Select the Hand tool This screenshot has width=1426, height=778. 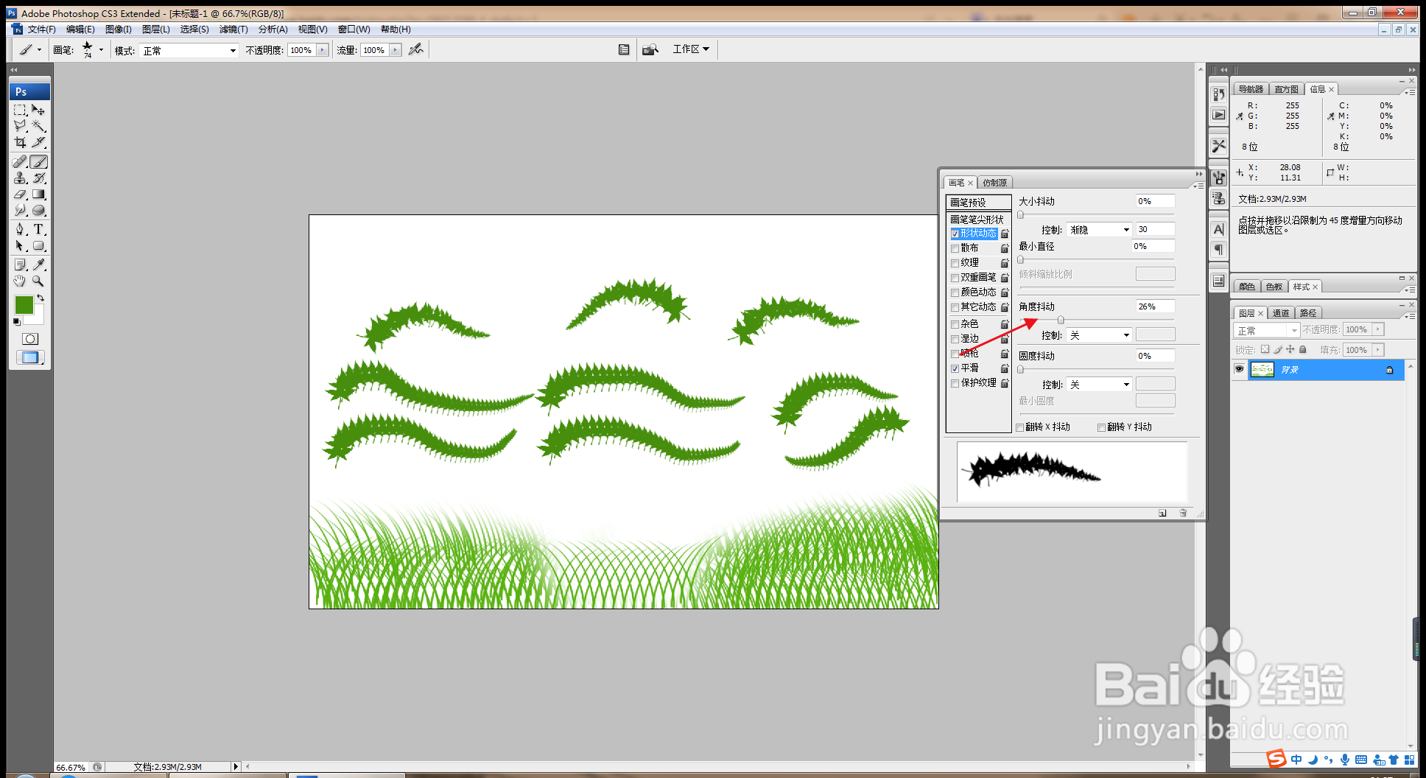tap(20, 281)
